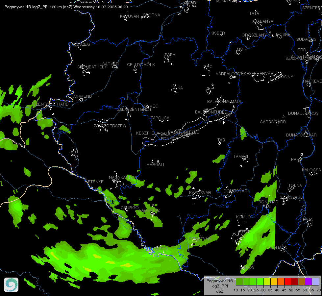Click the TAMÁSI city label
Viewport: 322px width, 296px height.
[241, 157]
